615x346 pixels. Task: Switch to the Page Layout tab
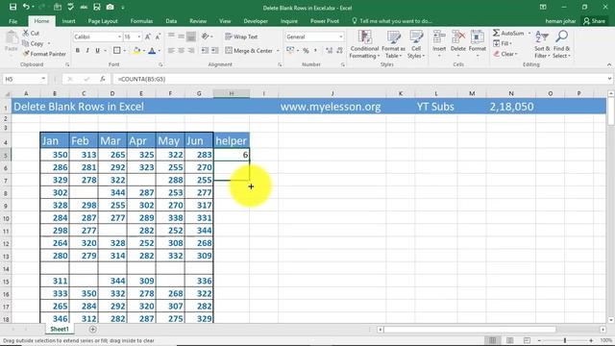tap(103, 21)
